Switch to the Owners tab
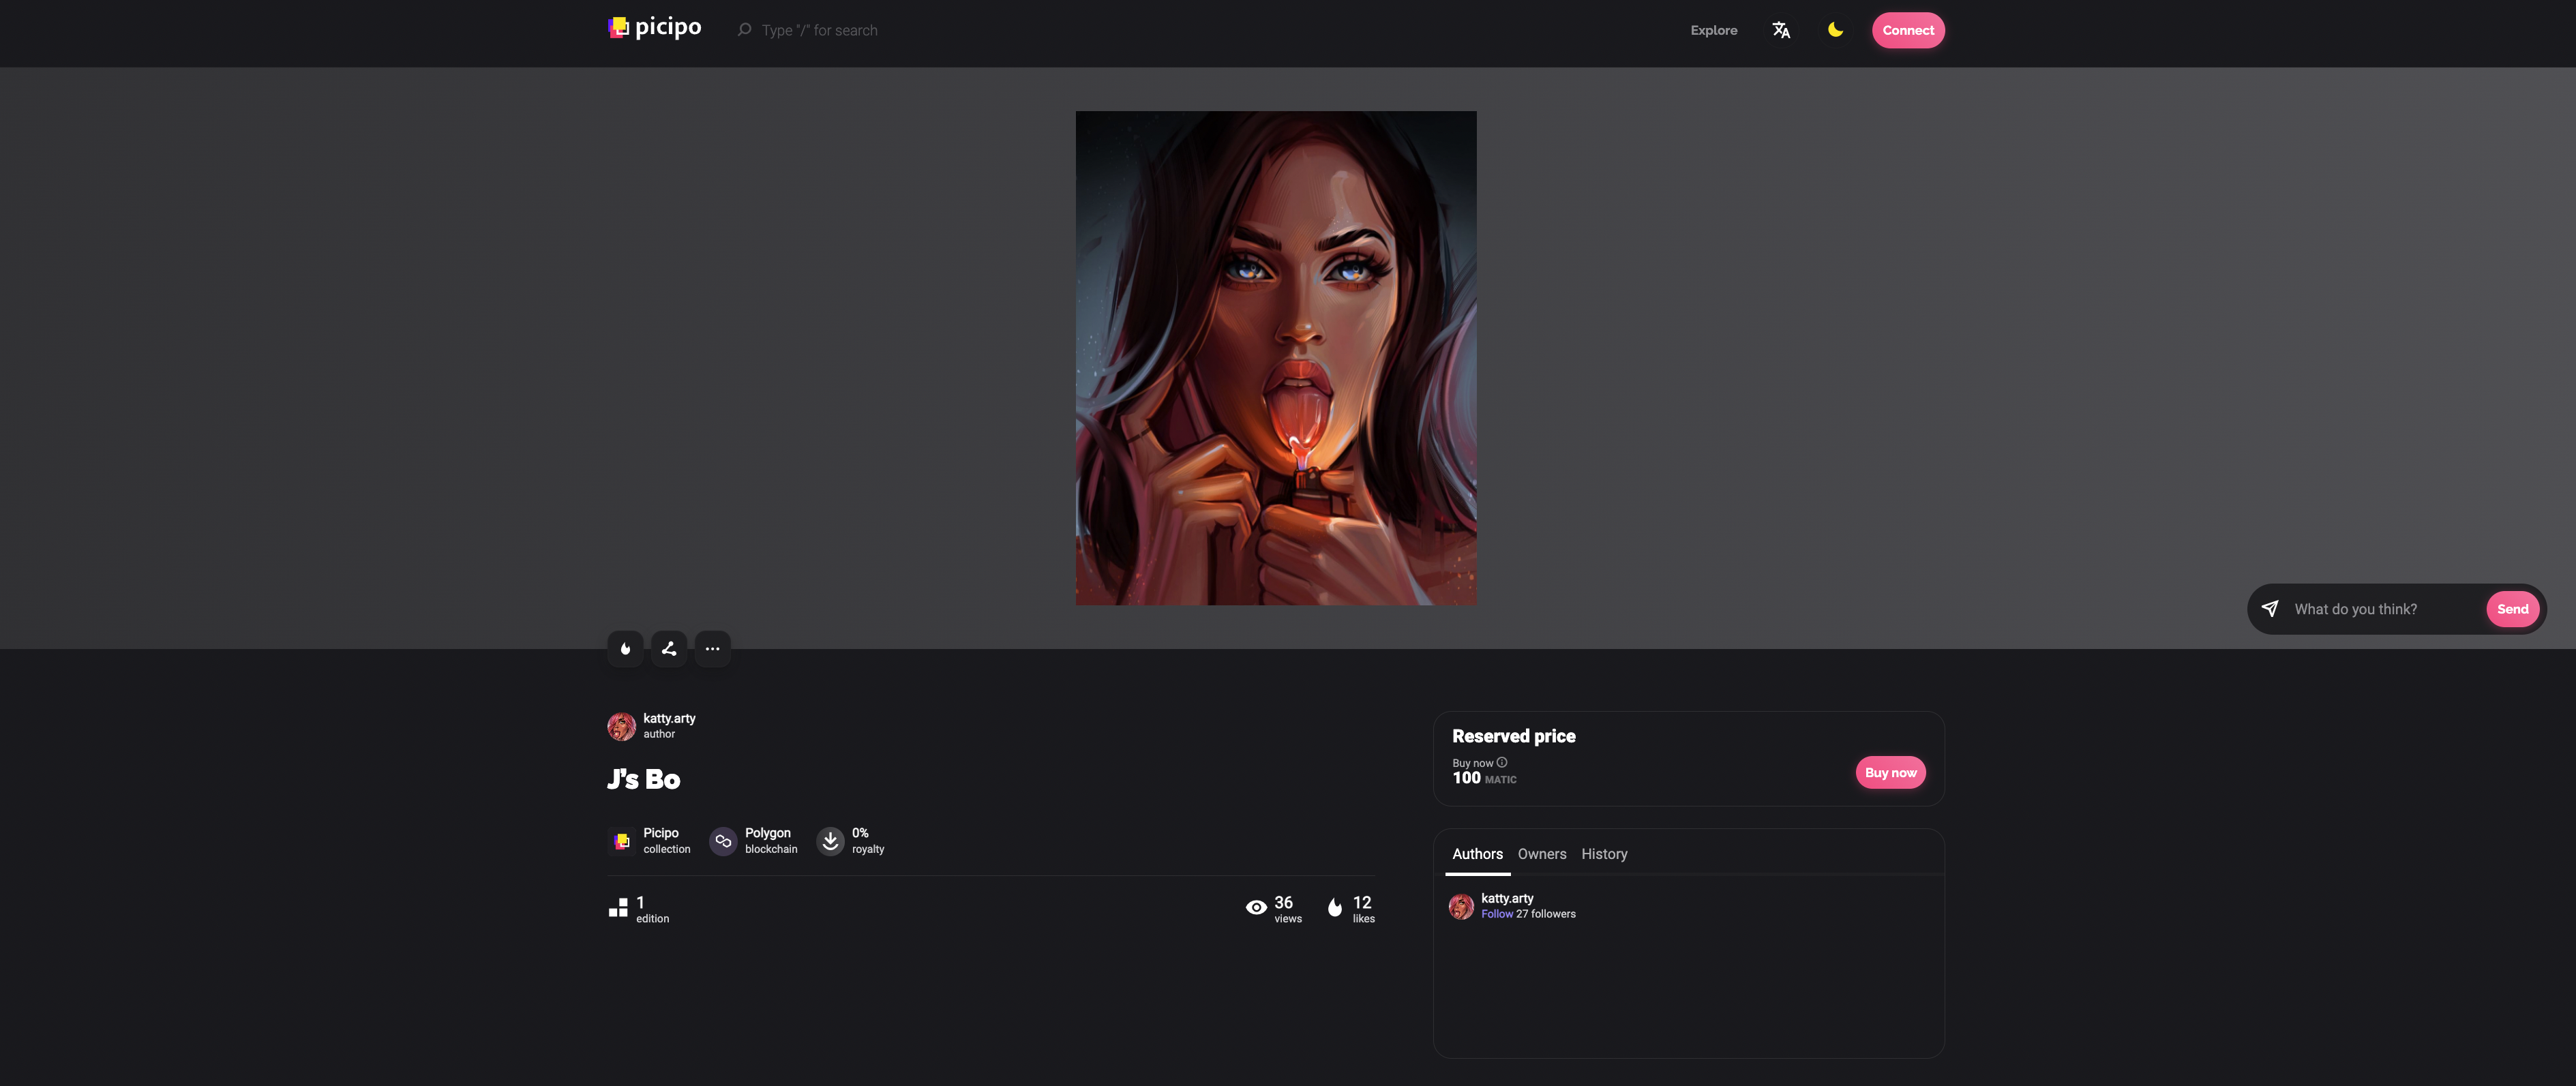The image size is (2576, 1086). (1541, 854)
